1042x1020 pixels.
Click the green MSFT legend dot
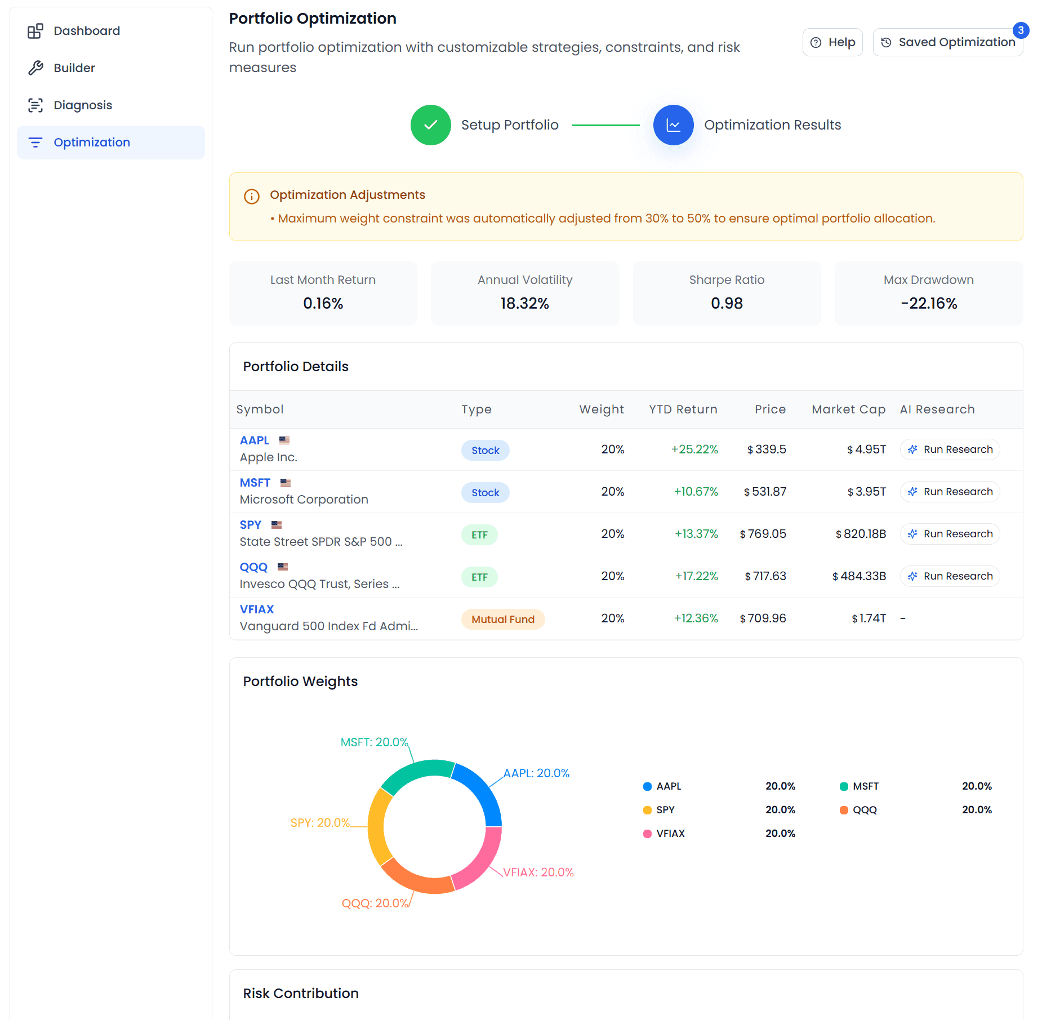(844, 787)
